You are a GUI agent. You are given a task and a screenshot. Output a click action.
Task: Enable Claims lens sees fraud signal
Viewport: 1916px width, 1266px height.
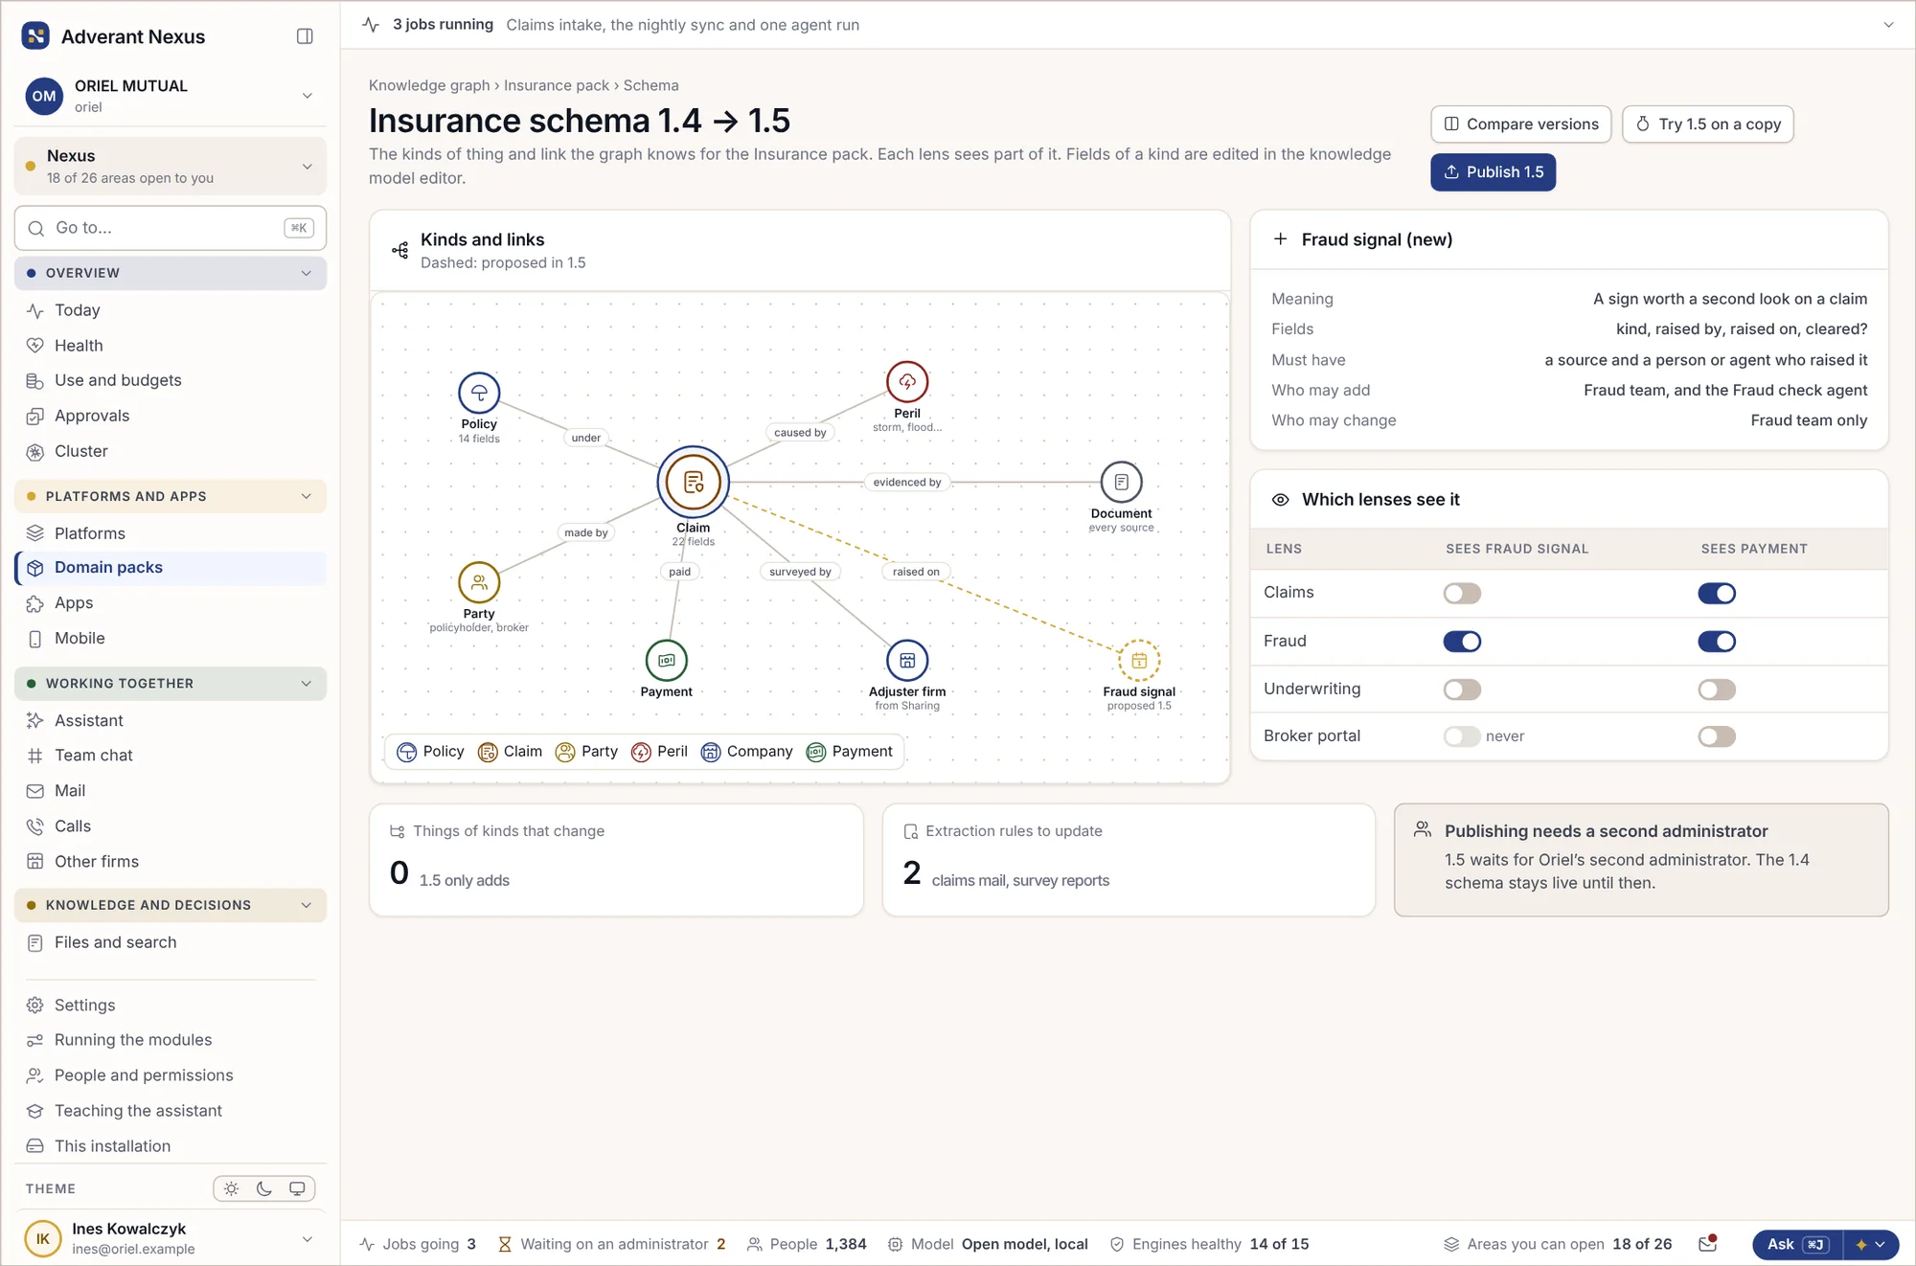pos(1462,593)
